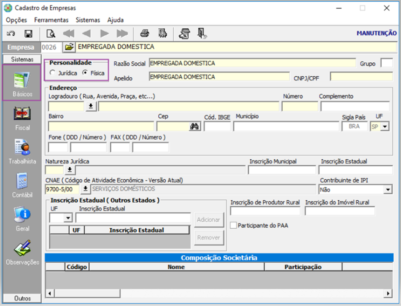
Task: Click the help person toolbar icon
Action: coord(184,33)
